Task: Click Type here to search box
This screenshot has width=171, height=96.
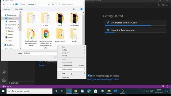Action: [x=29, y=91]
